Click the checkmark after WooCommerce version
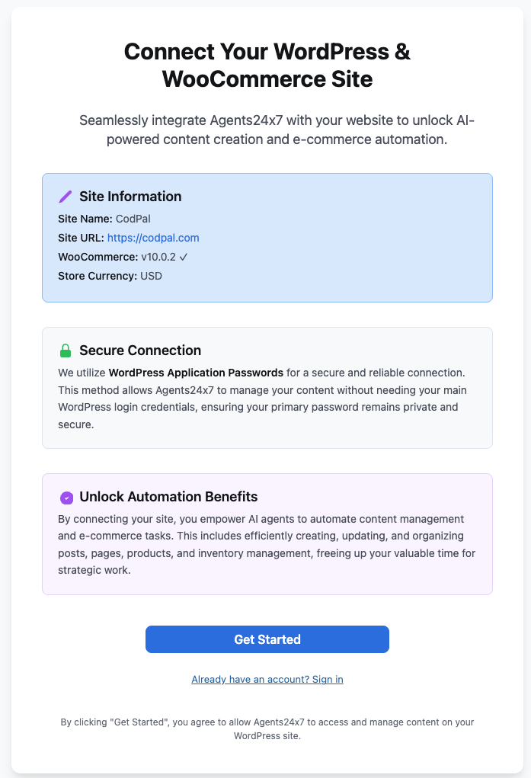Viewport: 531px width, 778px height. tap(184, 257)
